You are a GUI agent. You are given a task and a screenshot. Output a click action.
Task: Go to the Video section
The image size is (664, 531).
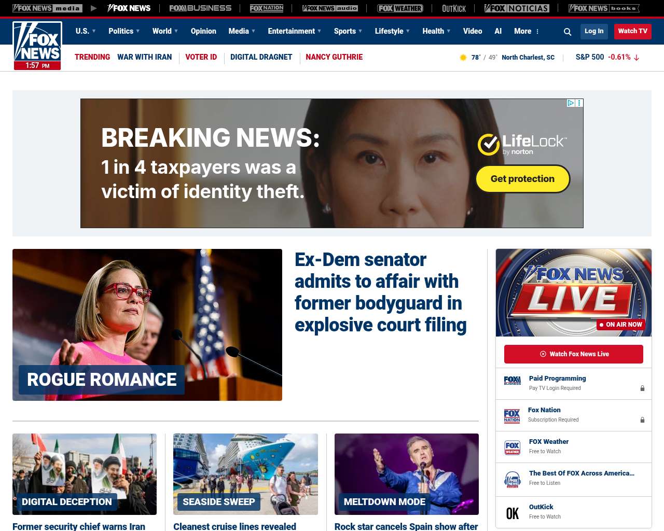pyautogui.click(x=473, y=31)
